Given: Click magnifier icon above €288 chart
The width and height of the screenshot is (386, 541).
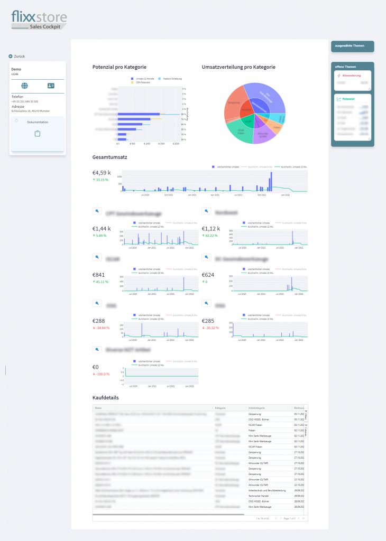Looking at the screenshot, I should tap(97, 303).
